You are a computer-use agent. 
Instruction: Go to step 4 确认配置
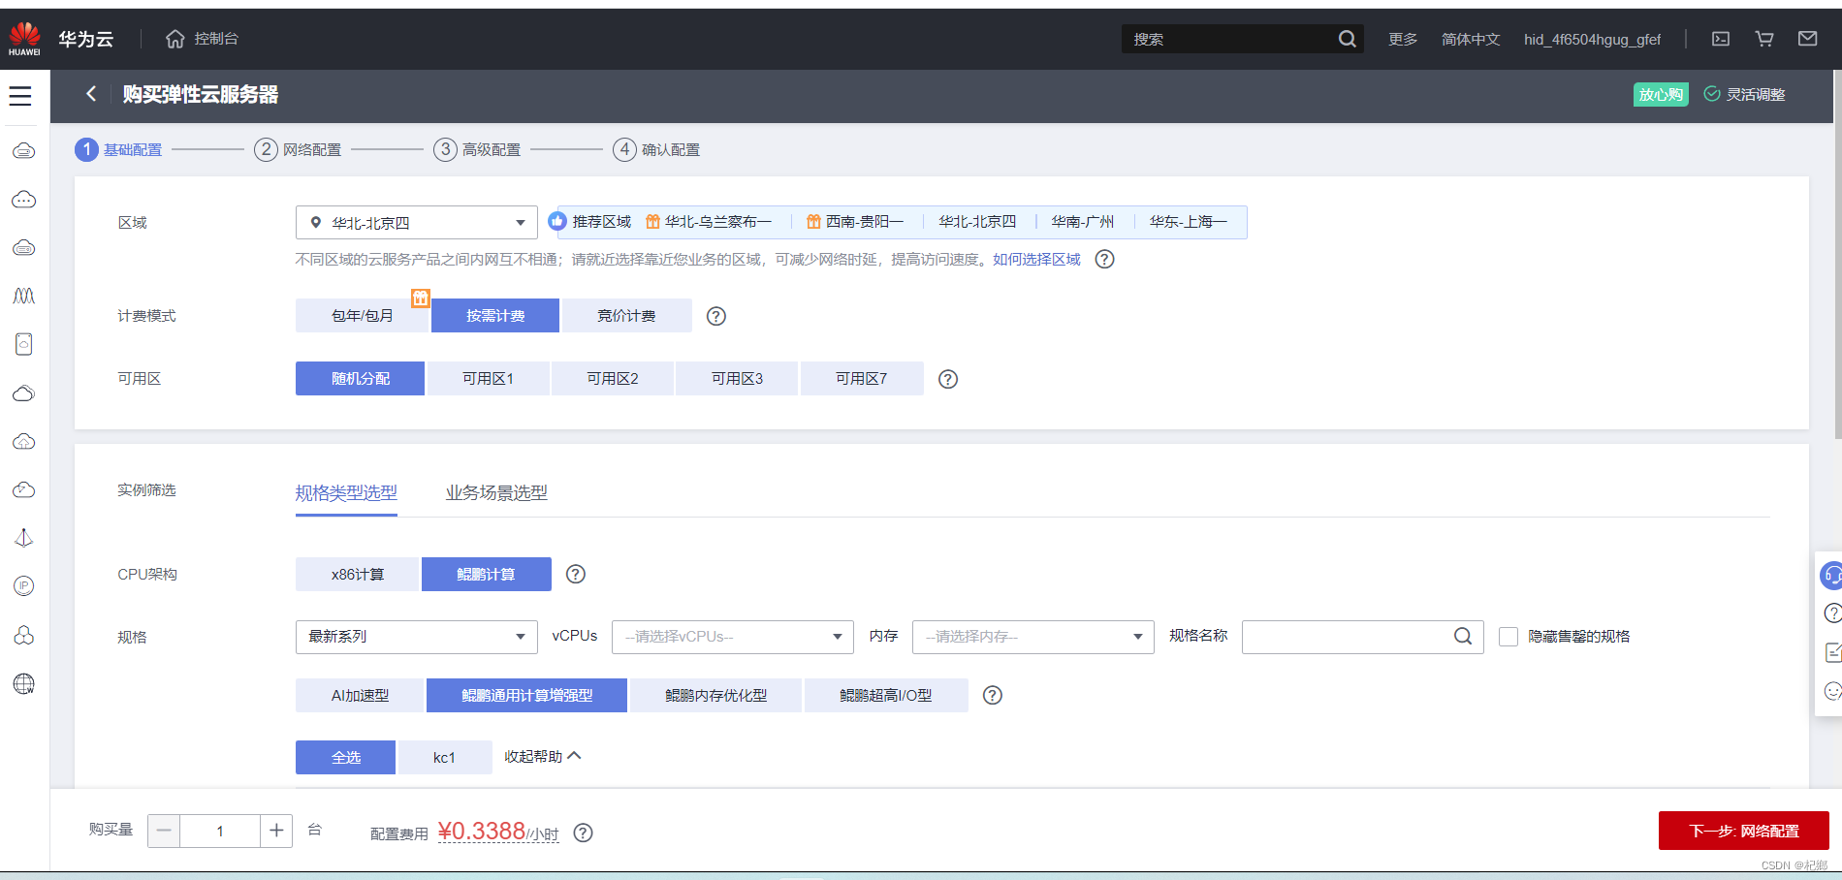pos(656,149)
